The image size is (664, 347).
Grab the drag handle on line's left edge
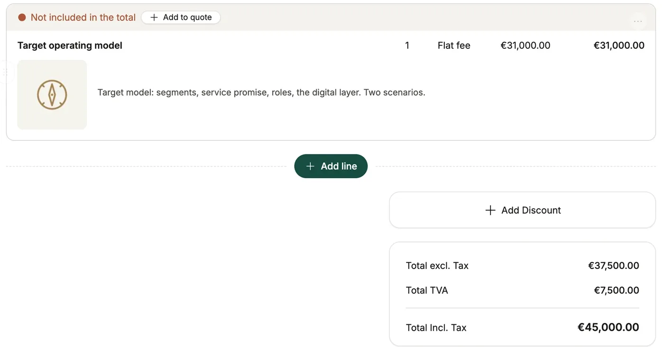pos(5,72)
